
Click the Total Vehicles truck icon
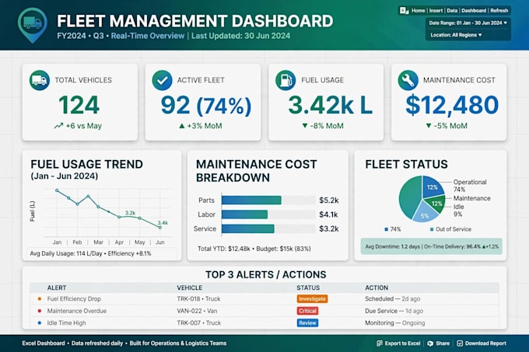pyautogui.click(x=40, y=81)
